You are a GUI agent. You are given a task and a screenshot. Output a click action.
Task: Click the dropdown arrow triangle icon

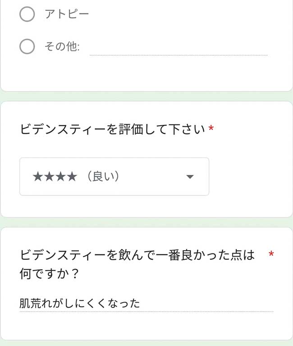(x=190, y=176)
